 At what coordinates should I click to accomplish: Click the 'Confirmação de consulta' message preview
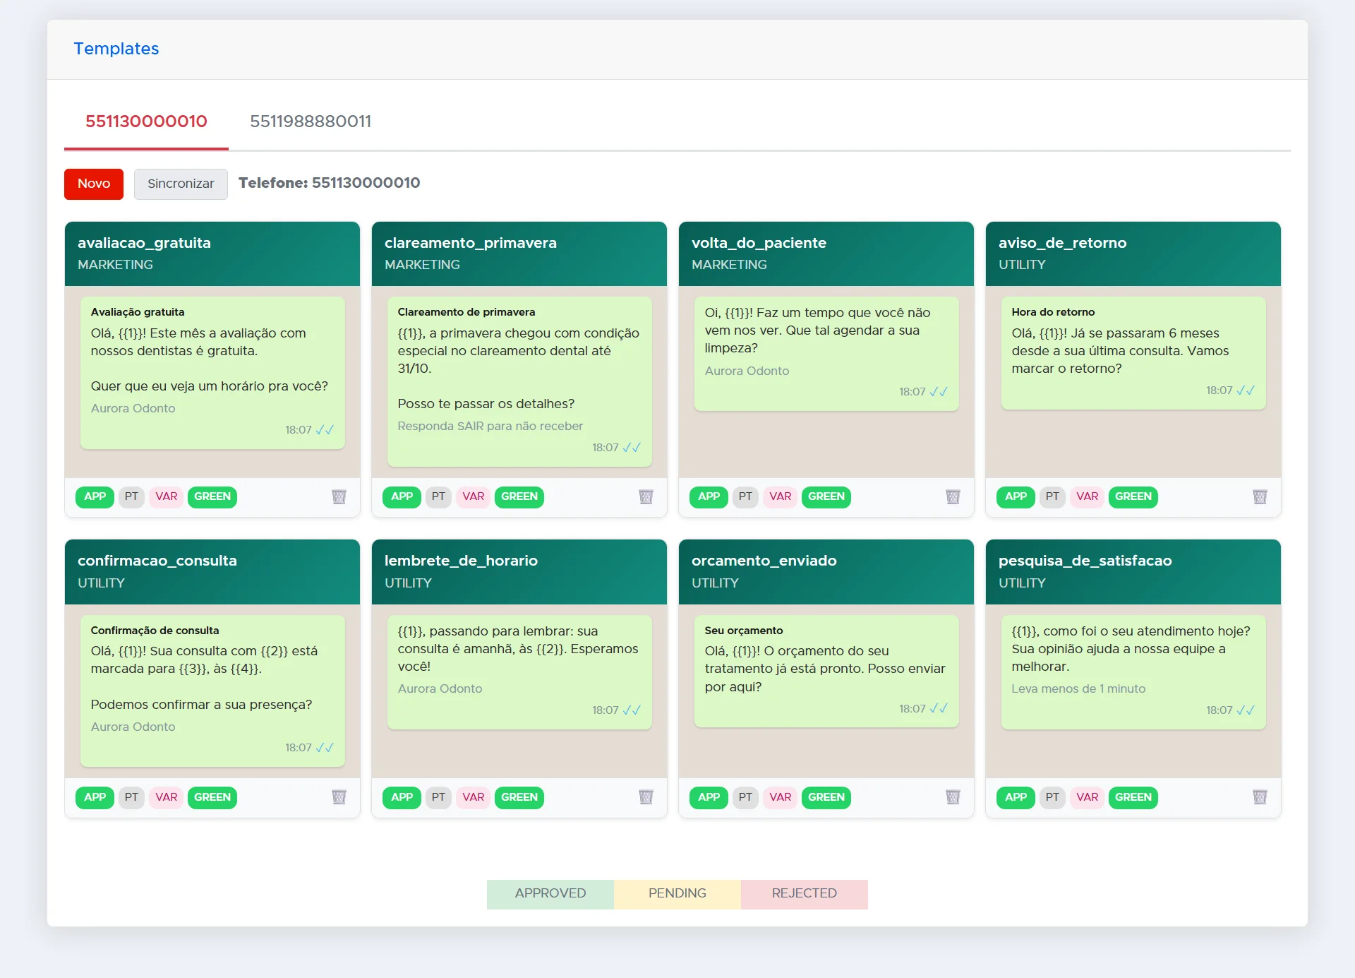(212, 691)
